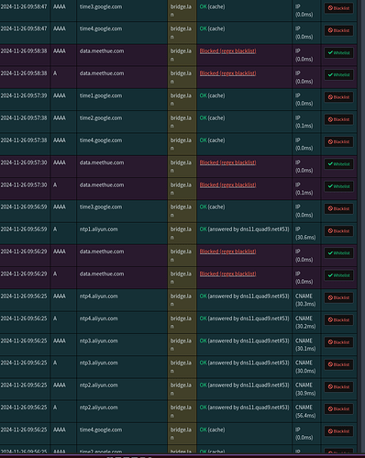This screenshot has width=365, height=458.
Task: Blacklist ntp4.aliyun.com A query
Action: [338, 319]
